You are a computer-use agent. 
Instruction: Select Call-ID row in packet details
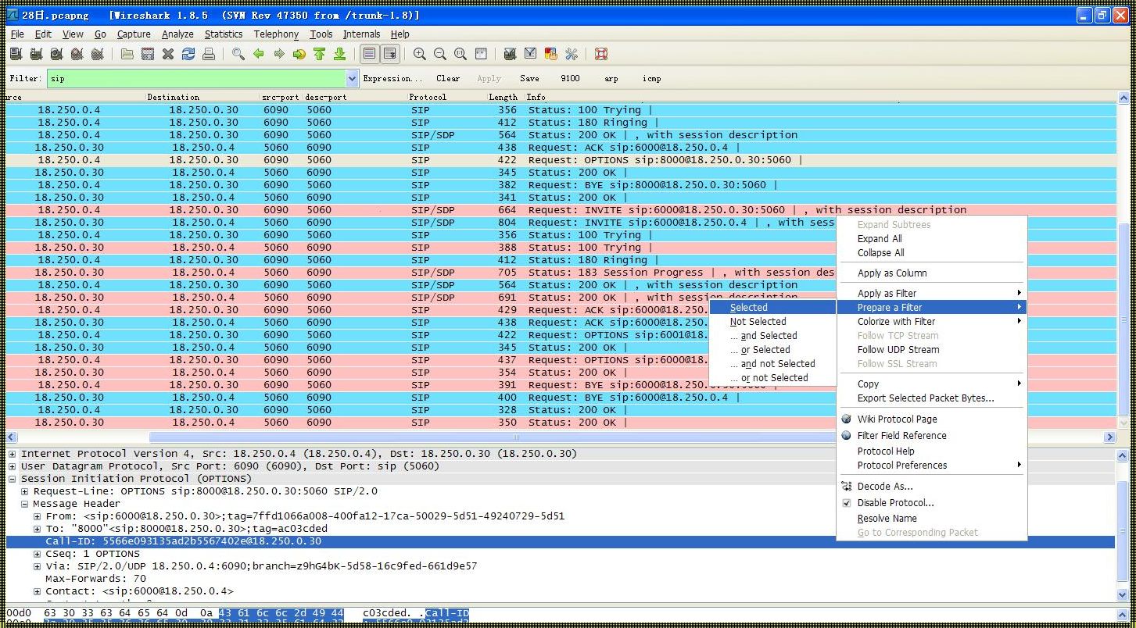(x=561, y=541)
